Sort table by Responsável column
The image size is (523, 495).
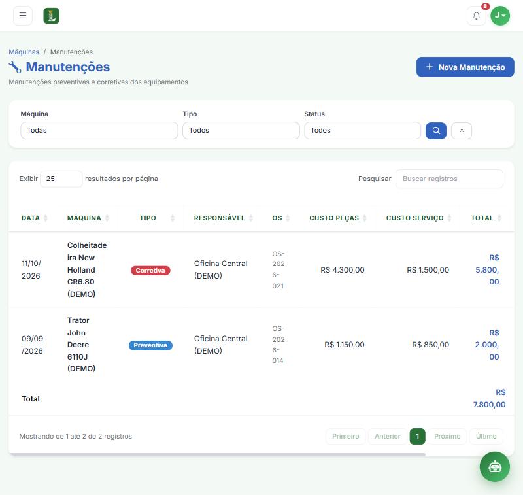pos(223,218)
